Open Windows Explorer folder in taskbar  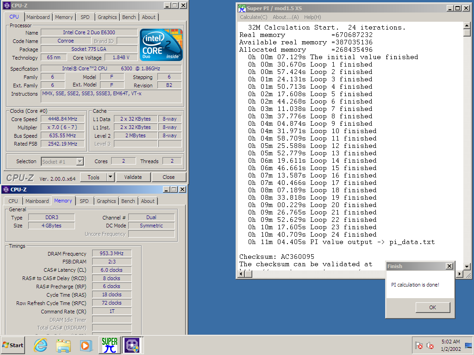(63, 345)
